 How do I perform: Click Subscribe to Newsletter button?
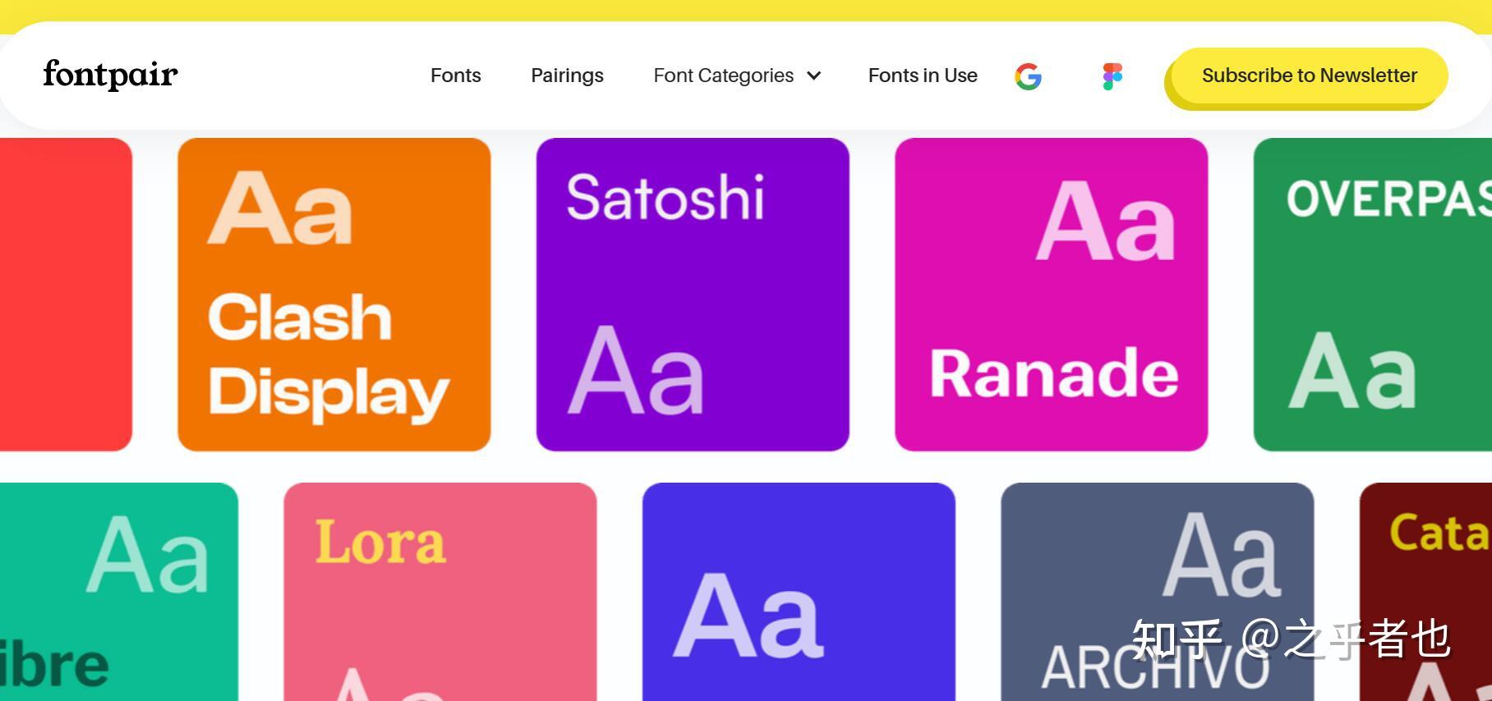pyautogui.click(x=1310, y=76)
